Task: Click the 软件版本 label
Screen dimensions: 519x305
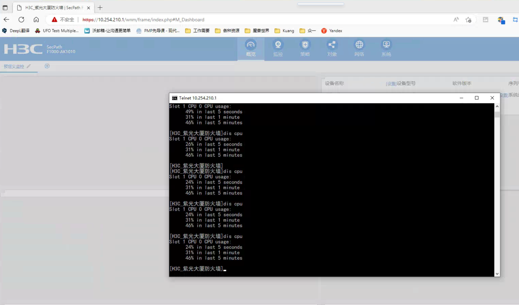Action: [462, 84]
